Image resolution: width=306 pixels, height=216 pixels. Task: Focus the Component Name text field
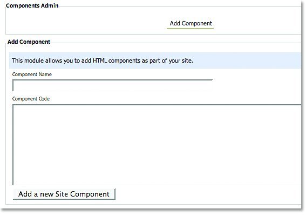(112, 85)
